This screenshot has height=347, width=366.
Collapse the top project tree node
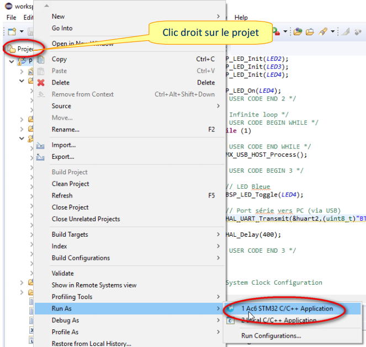tap(13, 61)
